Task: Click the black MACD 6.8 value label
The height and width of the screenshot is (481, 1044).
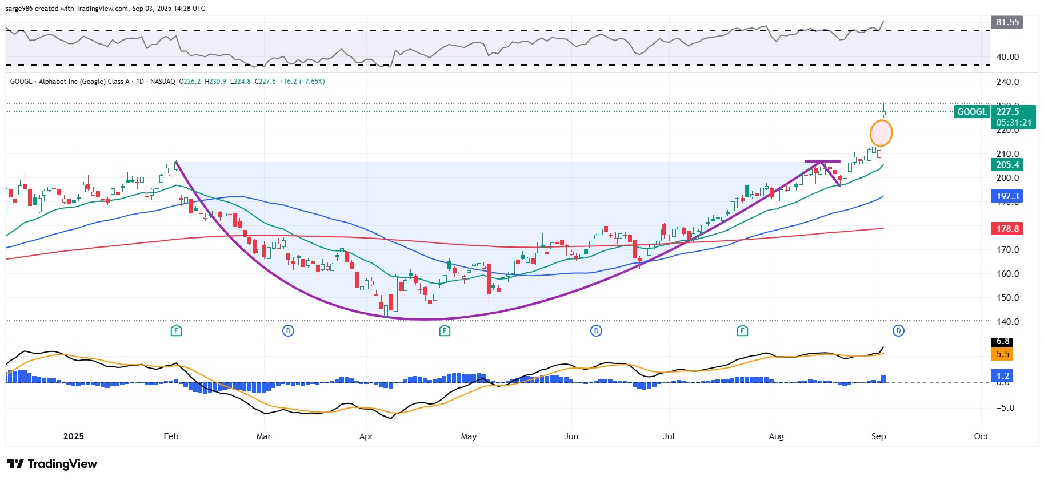Action: (1002, 342)
